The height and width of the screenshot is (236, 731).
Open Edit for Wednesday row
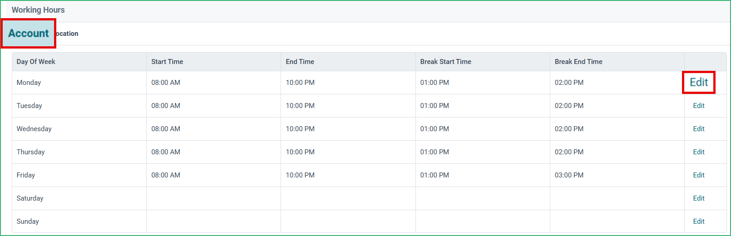699,129
